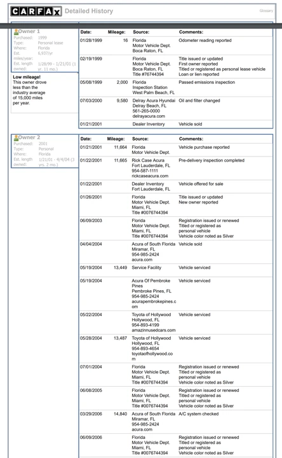The image size is (282, 458).
Task: Select the phone number '954-893-4654'
Action: click(x=145, y=349)
